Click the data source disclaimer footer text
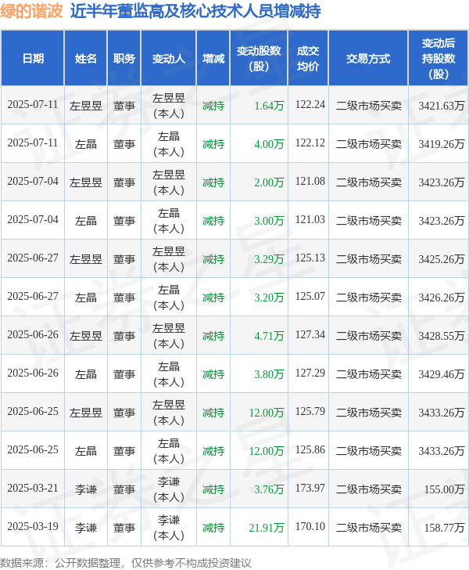 (126, 563)
